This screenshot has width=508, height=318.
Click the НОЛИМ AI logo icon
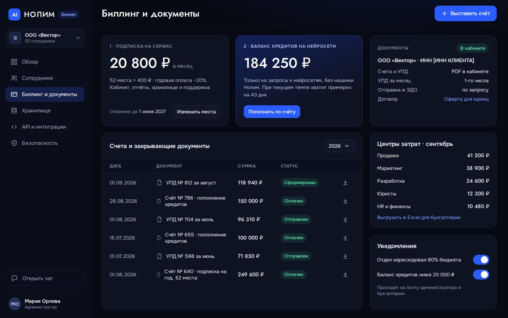14,14
